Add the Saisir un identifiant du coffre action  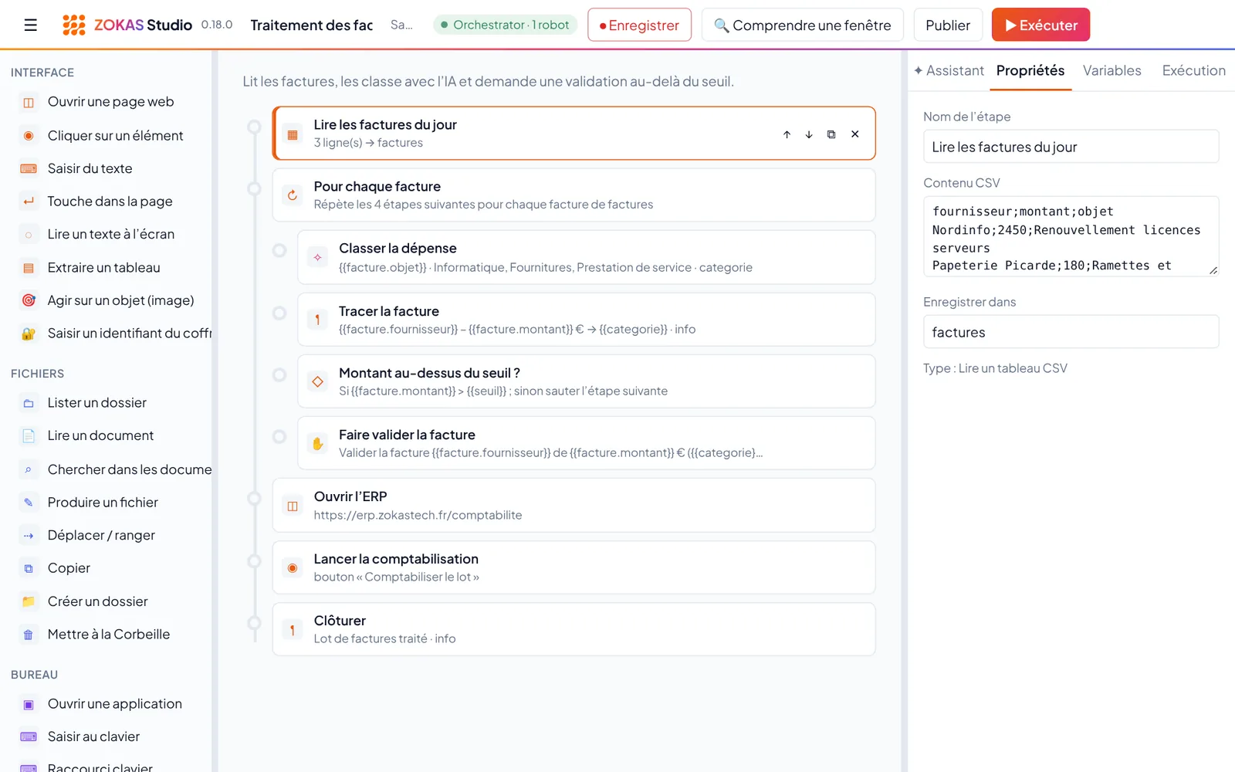click(111, 334)
